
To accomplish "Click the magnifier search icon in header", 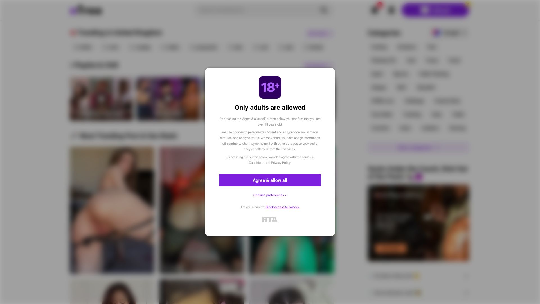I will tap(324, 10).
